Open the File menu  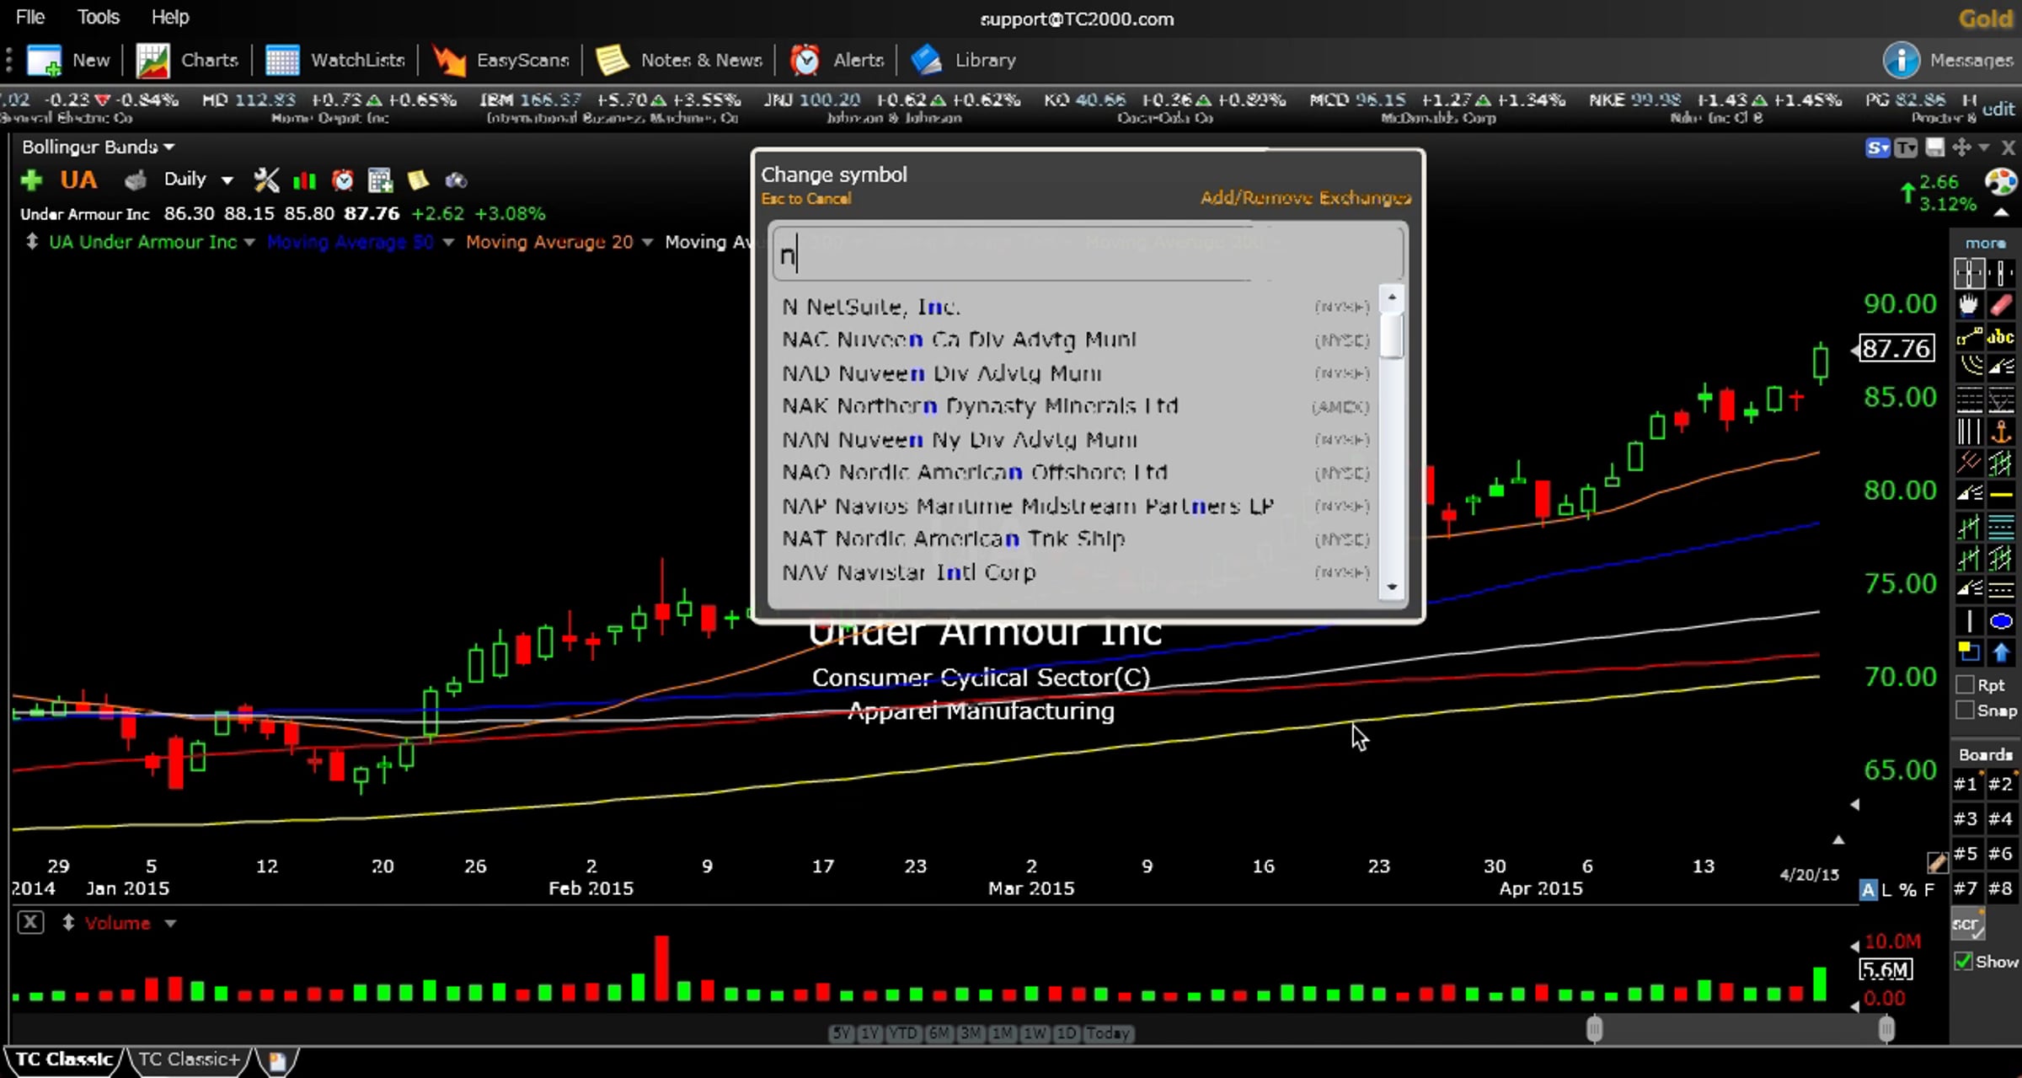tap(30, 17)
